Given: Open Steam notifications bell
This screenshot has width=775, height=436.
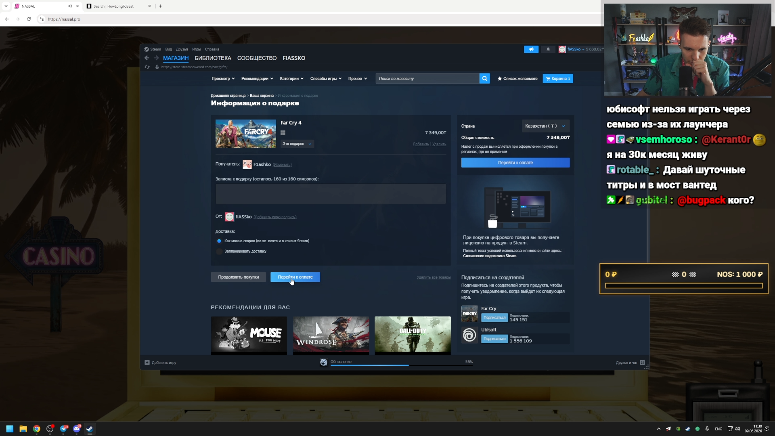Looking at the screenshot, I should (x=548, y=49).
